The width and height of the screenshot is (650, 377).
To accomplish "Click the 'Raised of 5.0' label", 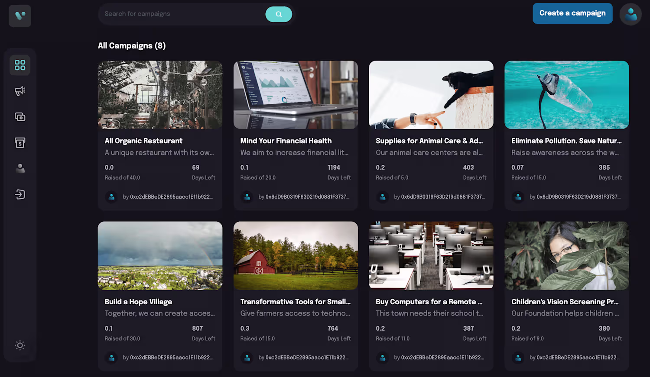I will point(392,177).
